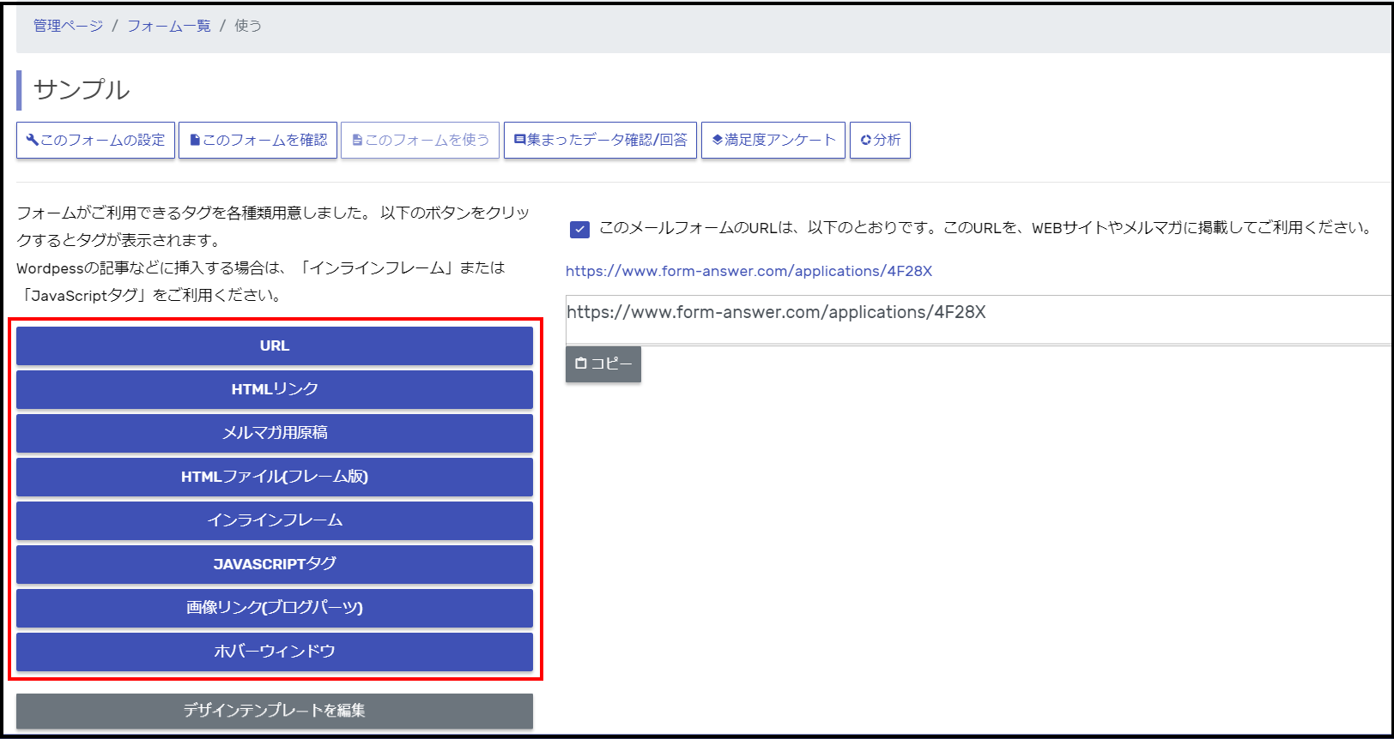This screenshot has width=1394, height=739.
Task: Click the clipboard icon on the コピー button
Action: point(581,363)
